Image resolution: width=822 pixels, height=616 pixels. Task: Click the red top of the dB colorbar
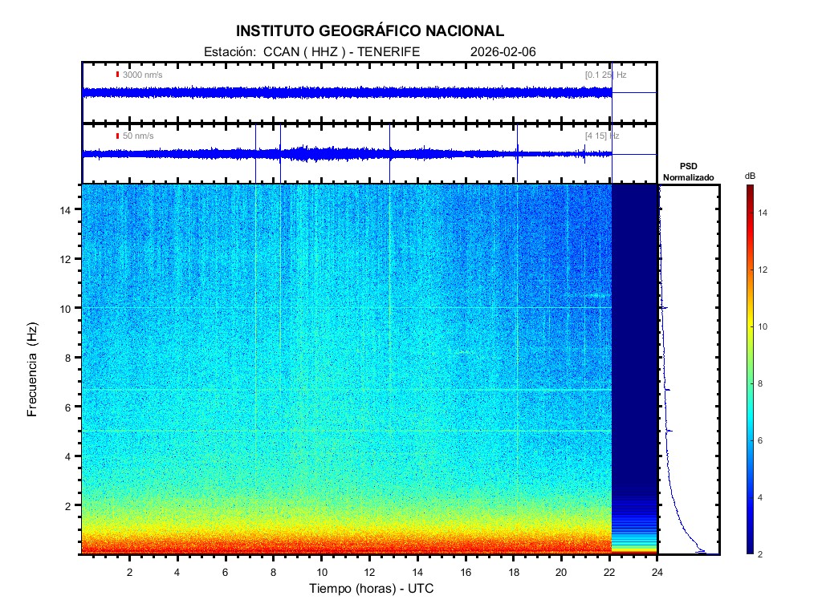coord(749,189)
